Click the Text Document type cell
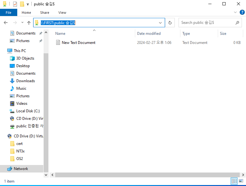246x186 pixels. click(195, 43)
